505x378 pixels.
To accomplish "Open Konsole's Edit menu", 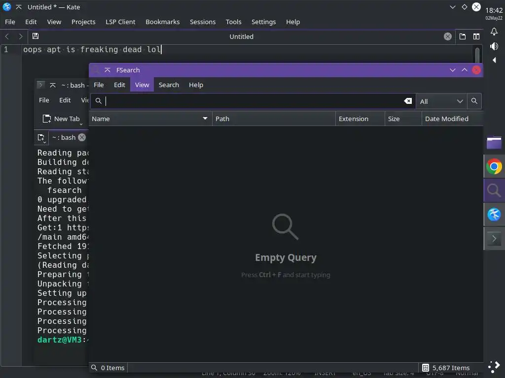I will click(65, 100).
